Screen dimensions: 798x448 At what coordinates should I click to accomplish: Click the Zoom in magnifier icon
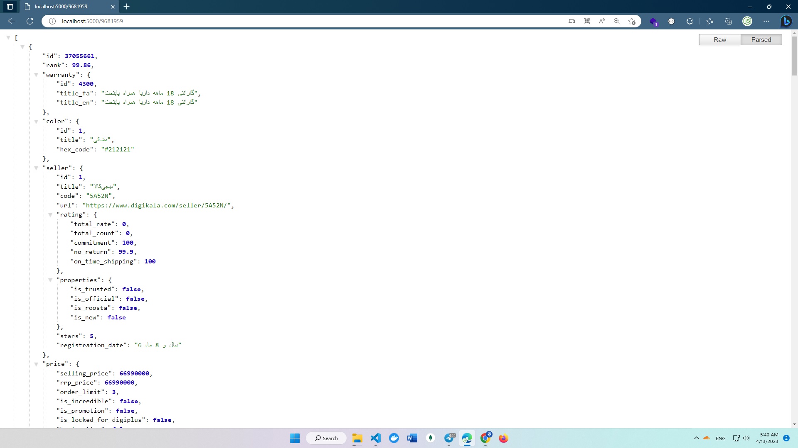(617, 21)
